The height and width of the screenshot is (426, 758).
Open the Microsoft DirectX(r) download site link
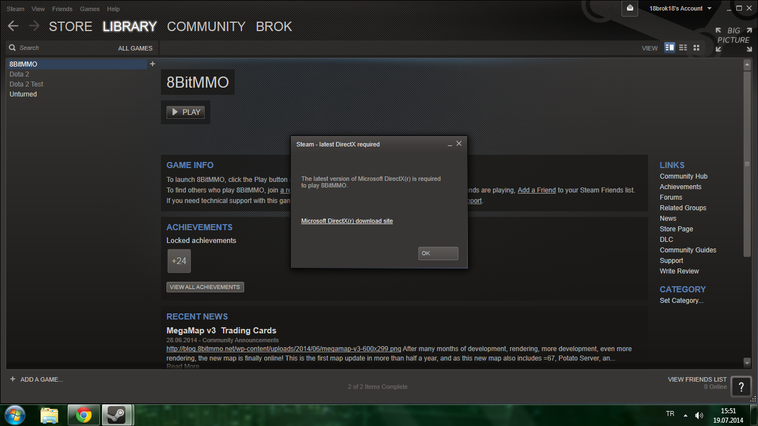pyautogui.click(x=347, y=221)
